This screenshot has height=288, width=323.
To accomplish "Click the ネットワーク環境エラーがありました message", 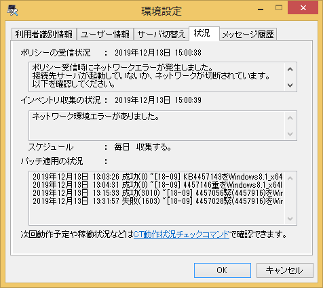I will (96, 117).
